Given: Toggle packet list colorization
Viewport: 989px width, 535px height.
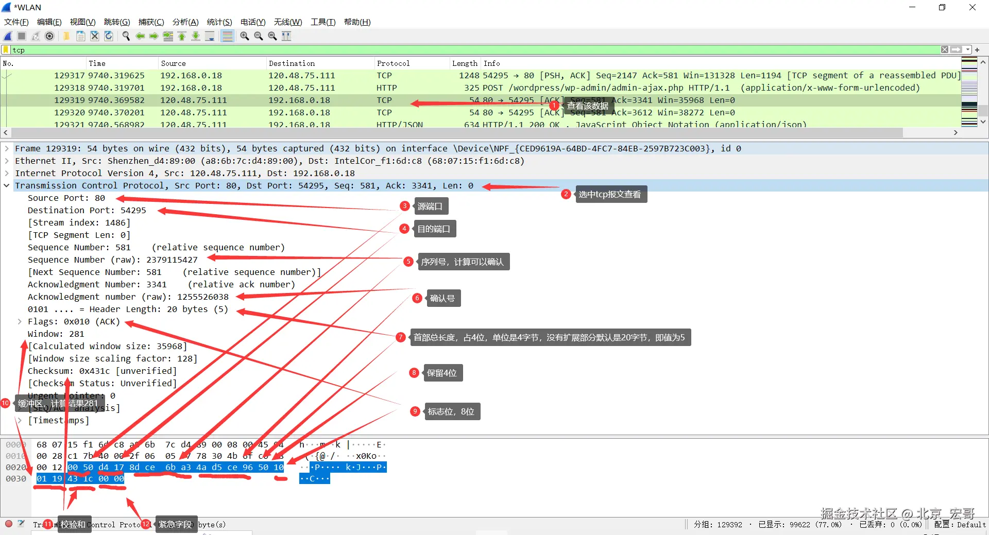Looking at the screenshot, I should tap(227, 36).
